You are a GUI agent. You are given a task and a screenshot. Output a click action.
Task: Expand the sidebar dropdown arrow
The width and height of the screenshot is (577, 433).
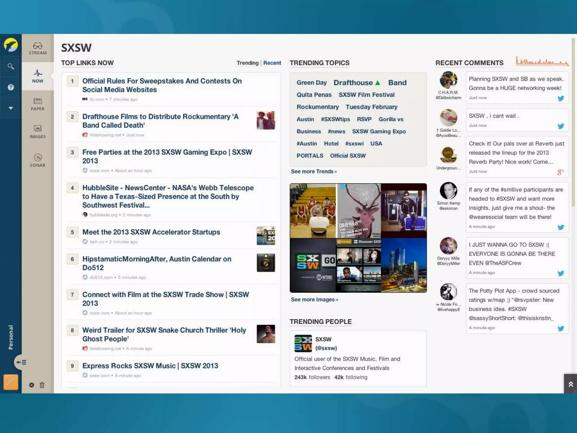pyautogui.click(x=11, y=108)
